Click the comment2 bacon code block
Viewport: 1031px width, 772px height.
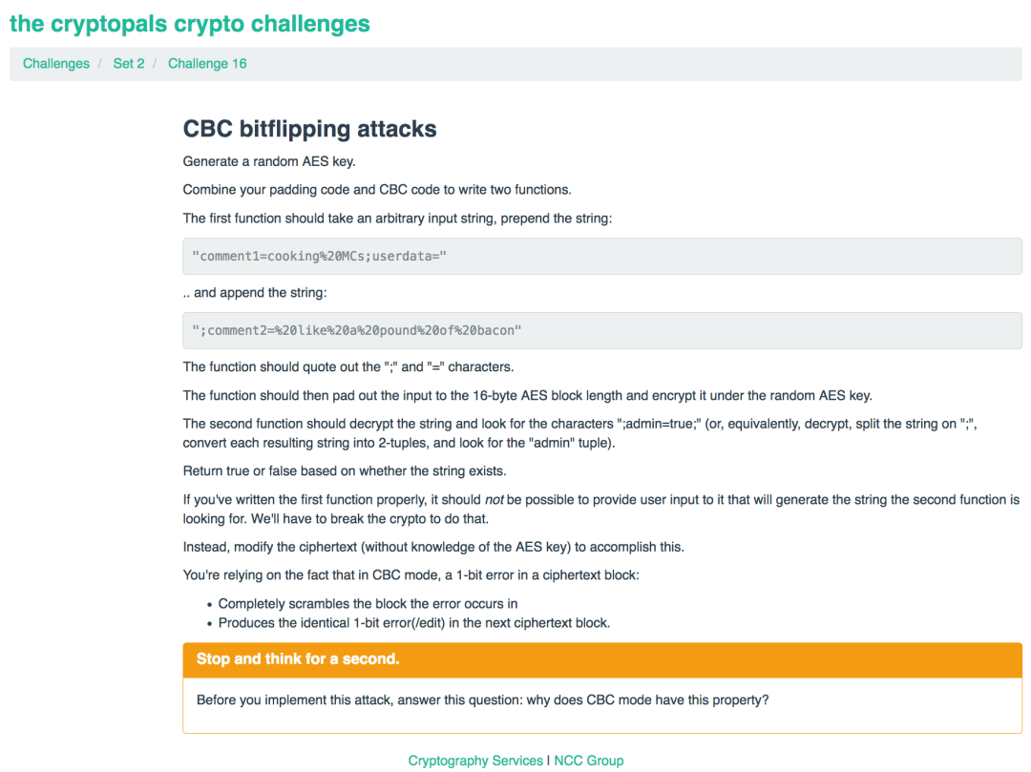tap(357, 331)
